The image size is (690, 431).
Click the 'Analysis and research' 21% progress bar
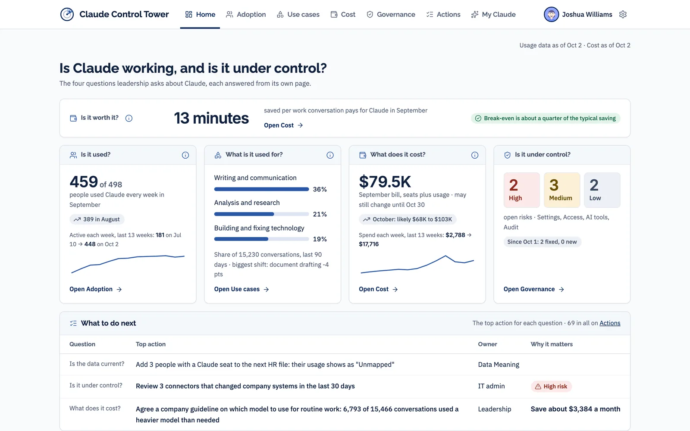click(x=262, y=214)
